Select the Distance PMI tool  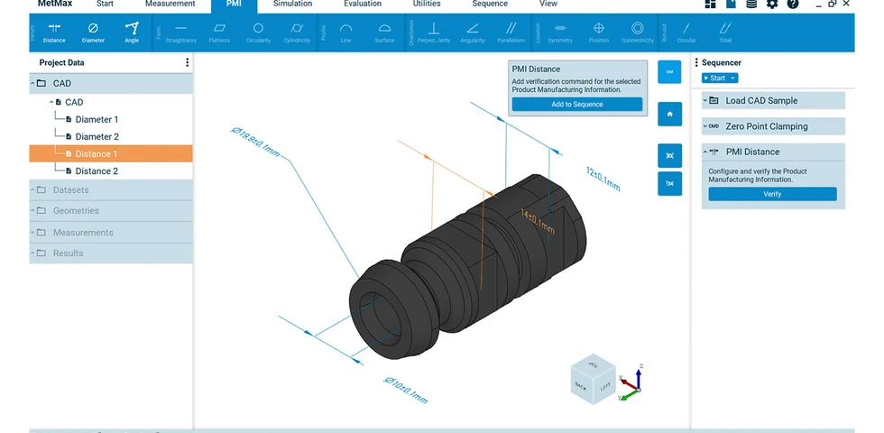click(x=54, y=32)
